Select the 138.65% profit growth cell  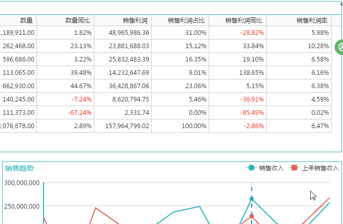251,73
